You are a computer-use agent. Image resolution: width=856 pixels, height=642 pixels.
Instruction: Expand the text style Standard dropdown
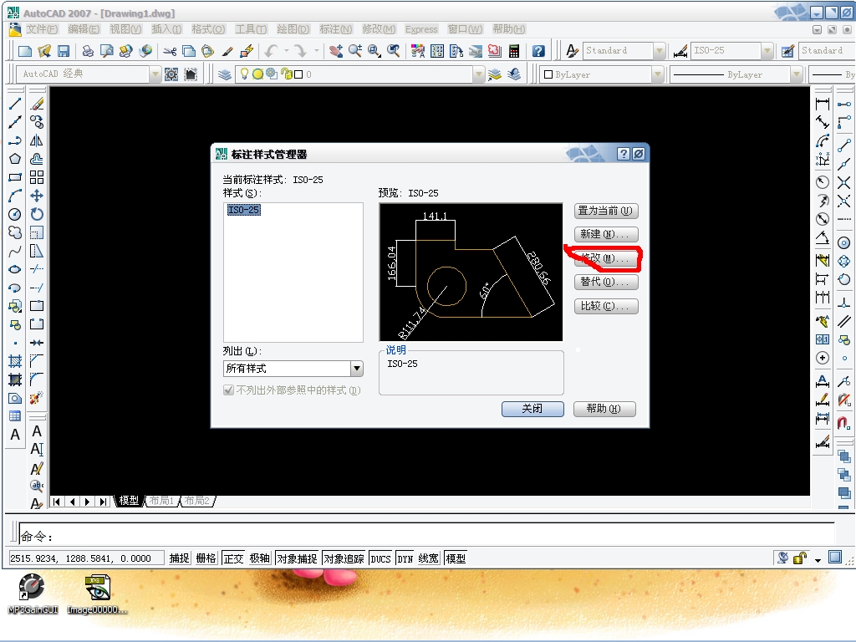pos(659,51)
